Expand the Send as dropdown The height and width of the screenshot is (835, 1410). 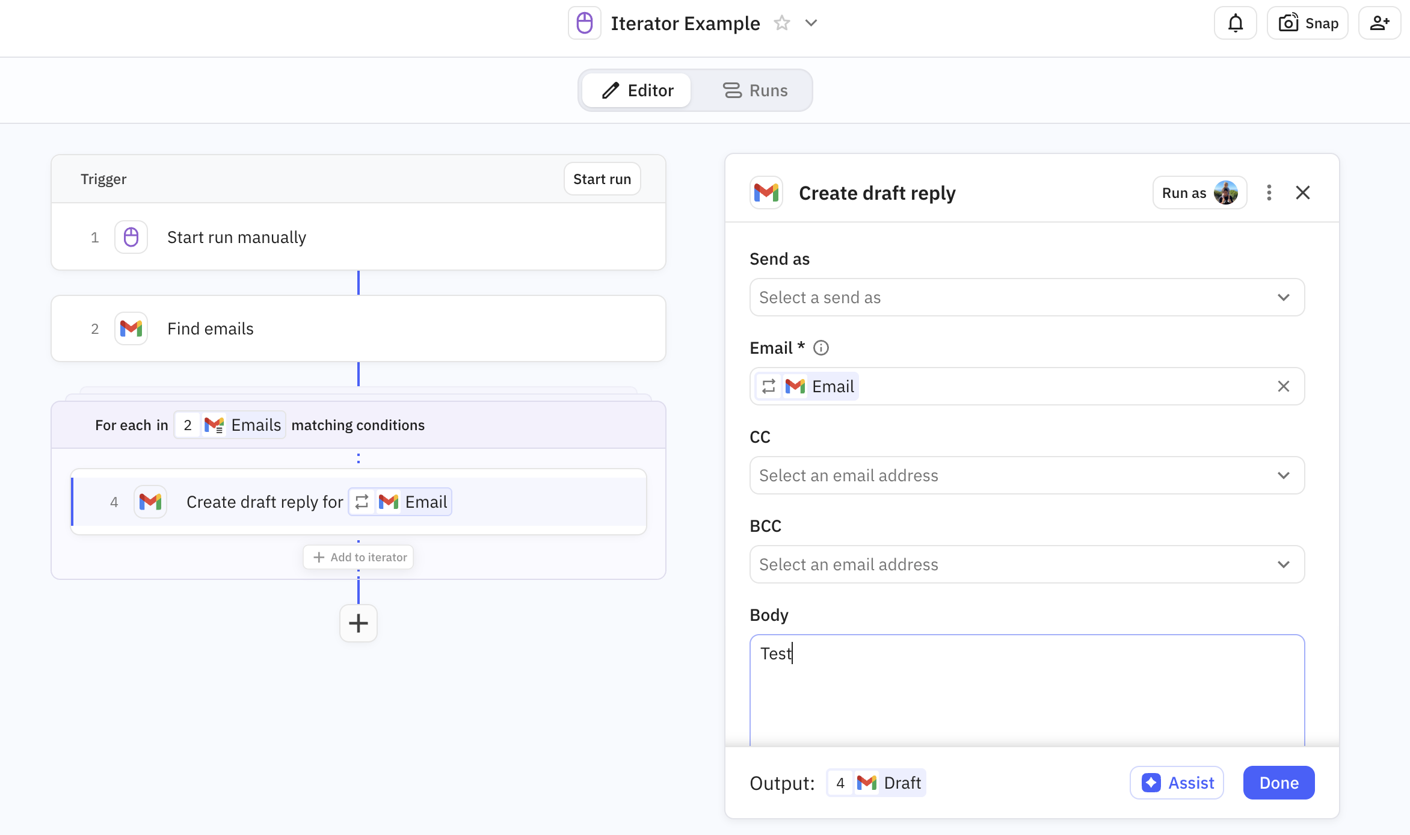(1027, 297)
